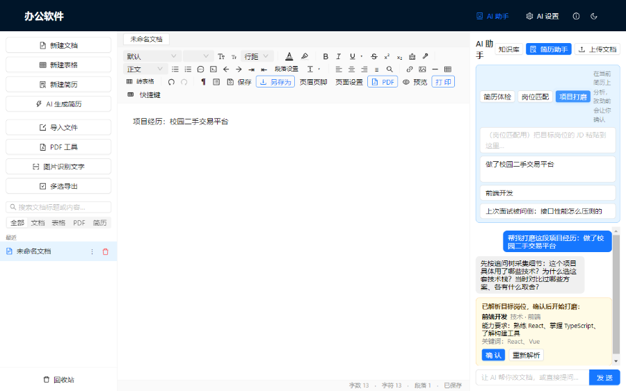Click the AI message input field

click(532, 377)
